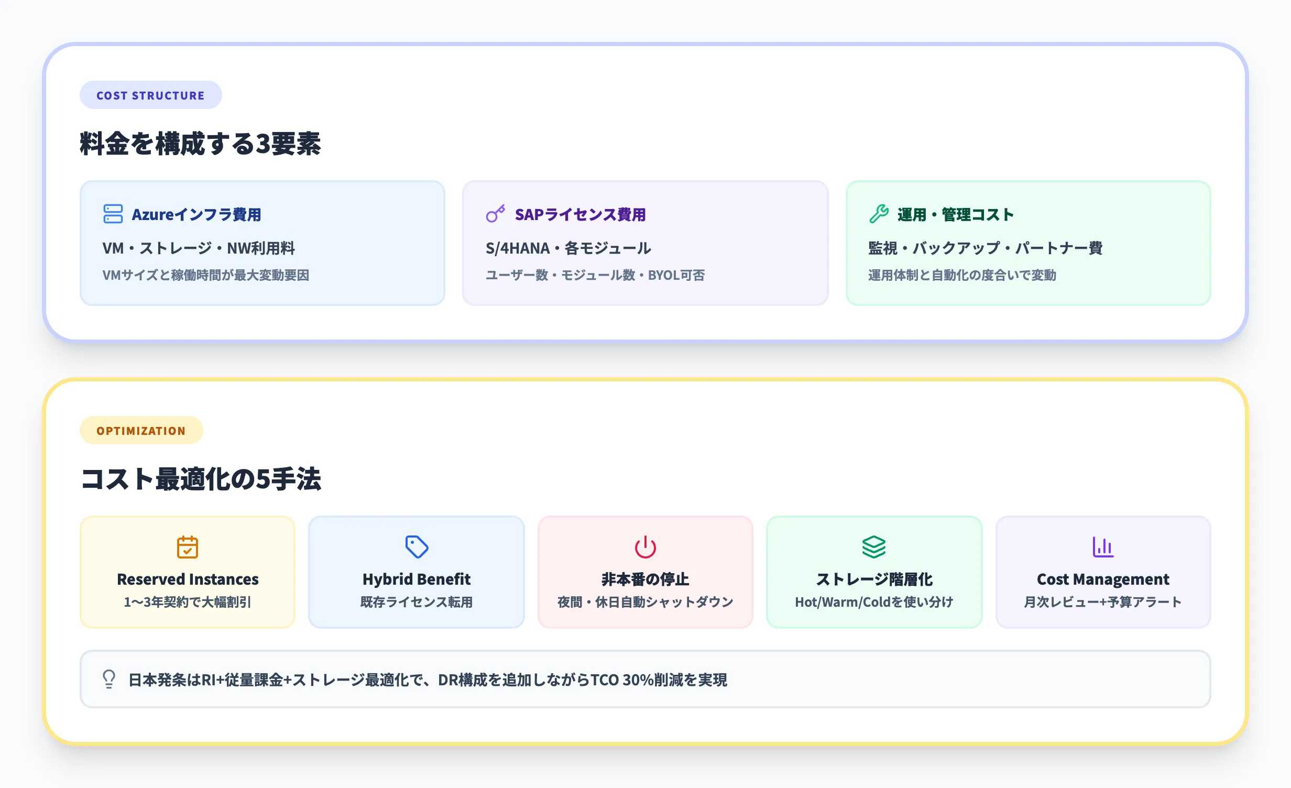Viewport: 1291px width, 788px height.
Task: Select the green ストレージ階層化 color panel
Action: [x=874, y=571]
